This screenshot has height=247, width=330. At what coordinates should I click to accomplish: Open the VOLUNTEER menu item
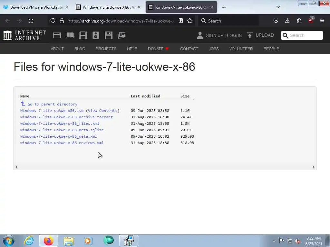(x=241, y=49)
